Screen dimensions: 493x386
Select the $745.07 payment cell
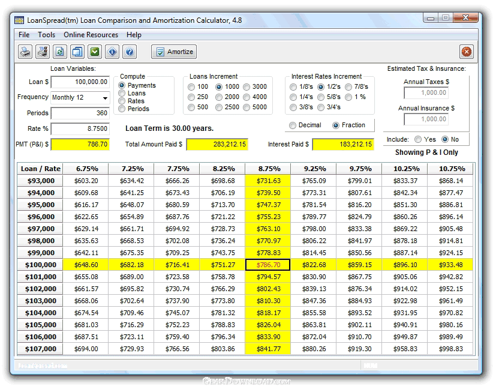pos(177,313)
